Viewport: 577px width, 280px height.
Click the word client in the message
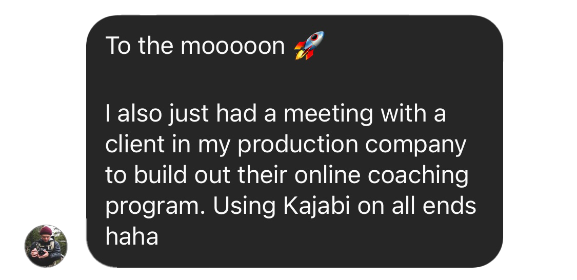tap(135, 144)
